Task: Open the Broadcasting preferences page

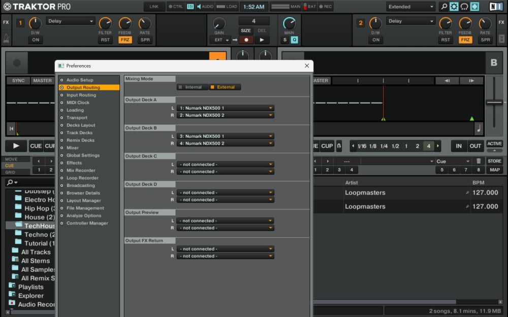Action: [81, 186]
